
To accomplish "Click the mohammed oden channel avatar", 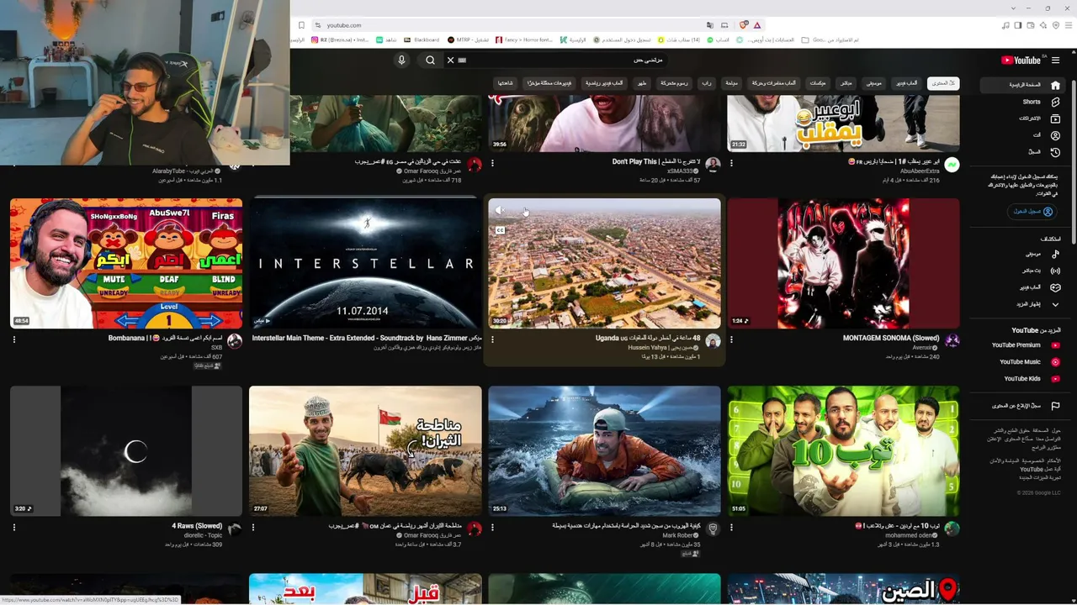I will click(952, 529).
